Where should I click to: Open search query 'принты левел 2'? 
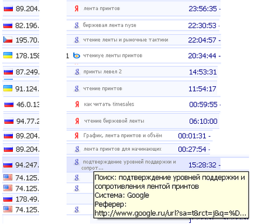click(x=102, y=72)
